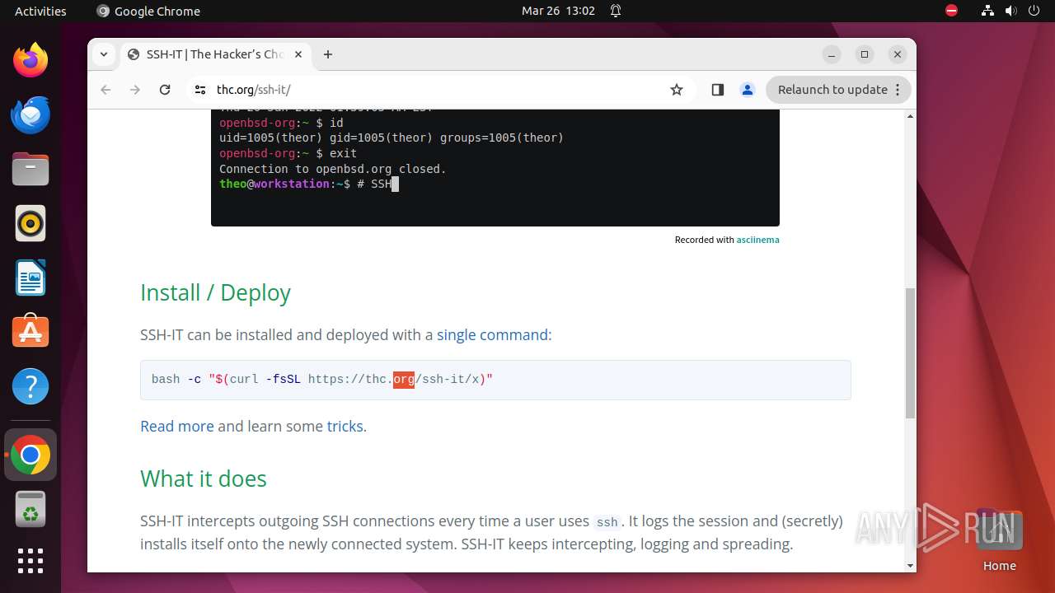Click the bash curl command code block
The image size is (1055, 593).
(495, 380)
